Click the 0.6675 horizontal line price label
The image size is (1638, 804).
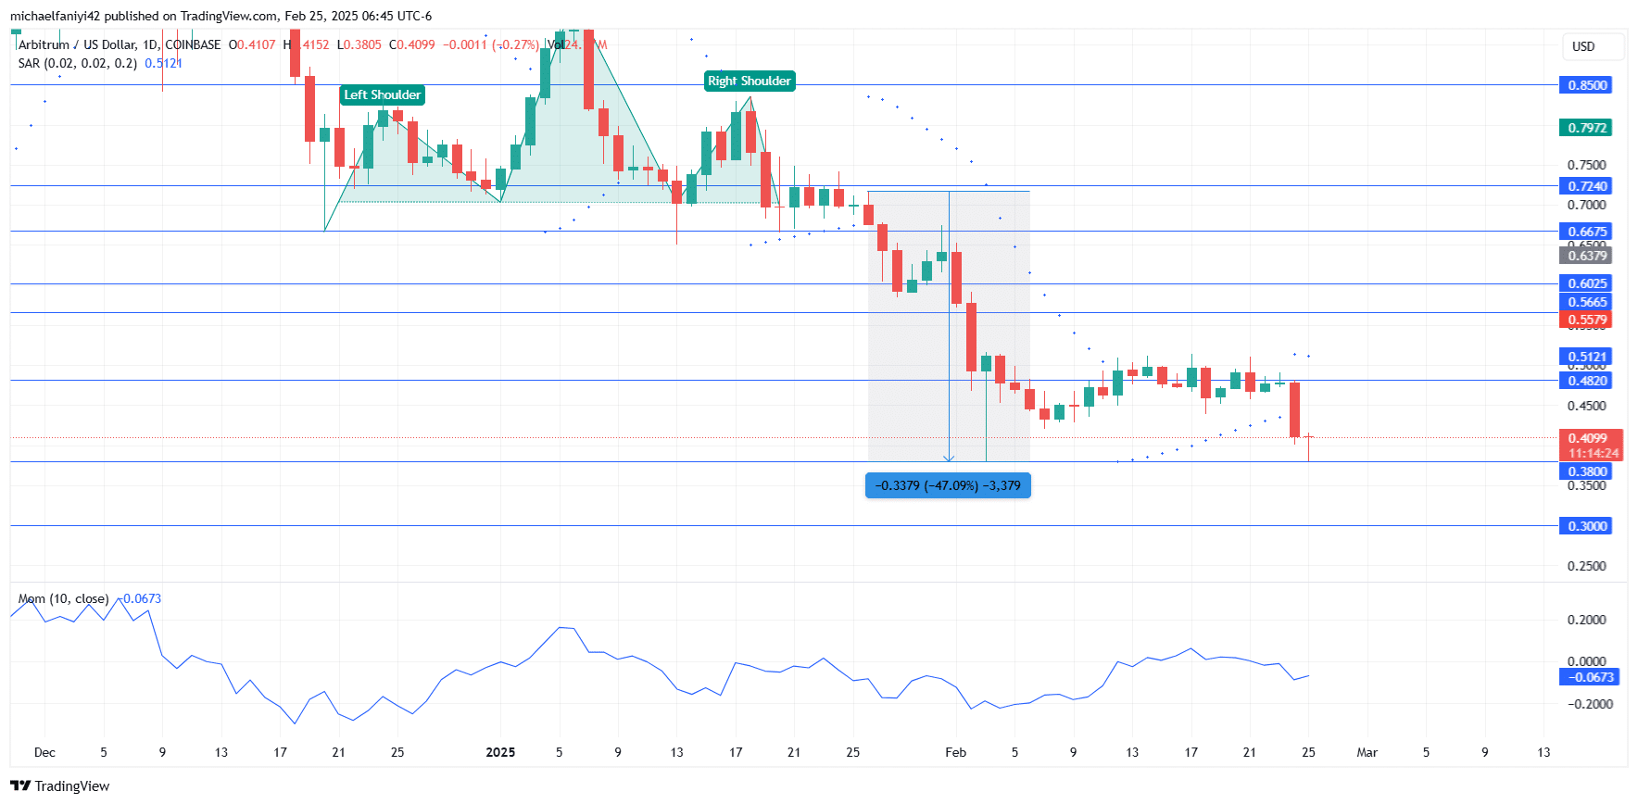pos(1586,232)
